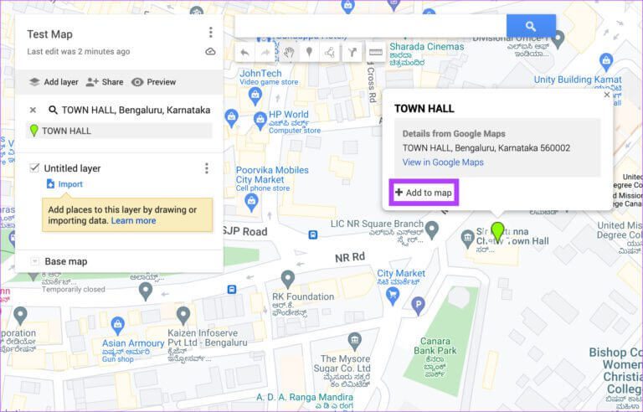643x412 pixels.
Task: Click A. D. A. Ranga Mandira label
Action: [305, 397]
